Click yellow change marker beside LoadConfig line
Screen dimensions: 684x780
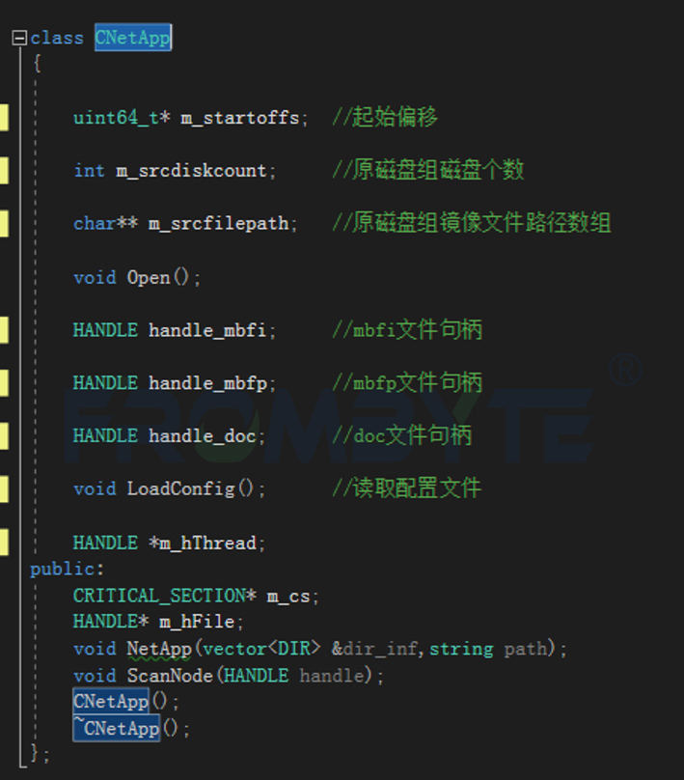coord(4,488)
